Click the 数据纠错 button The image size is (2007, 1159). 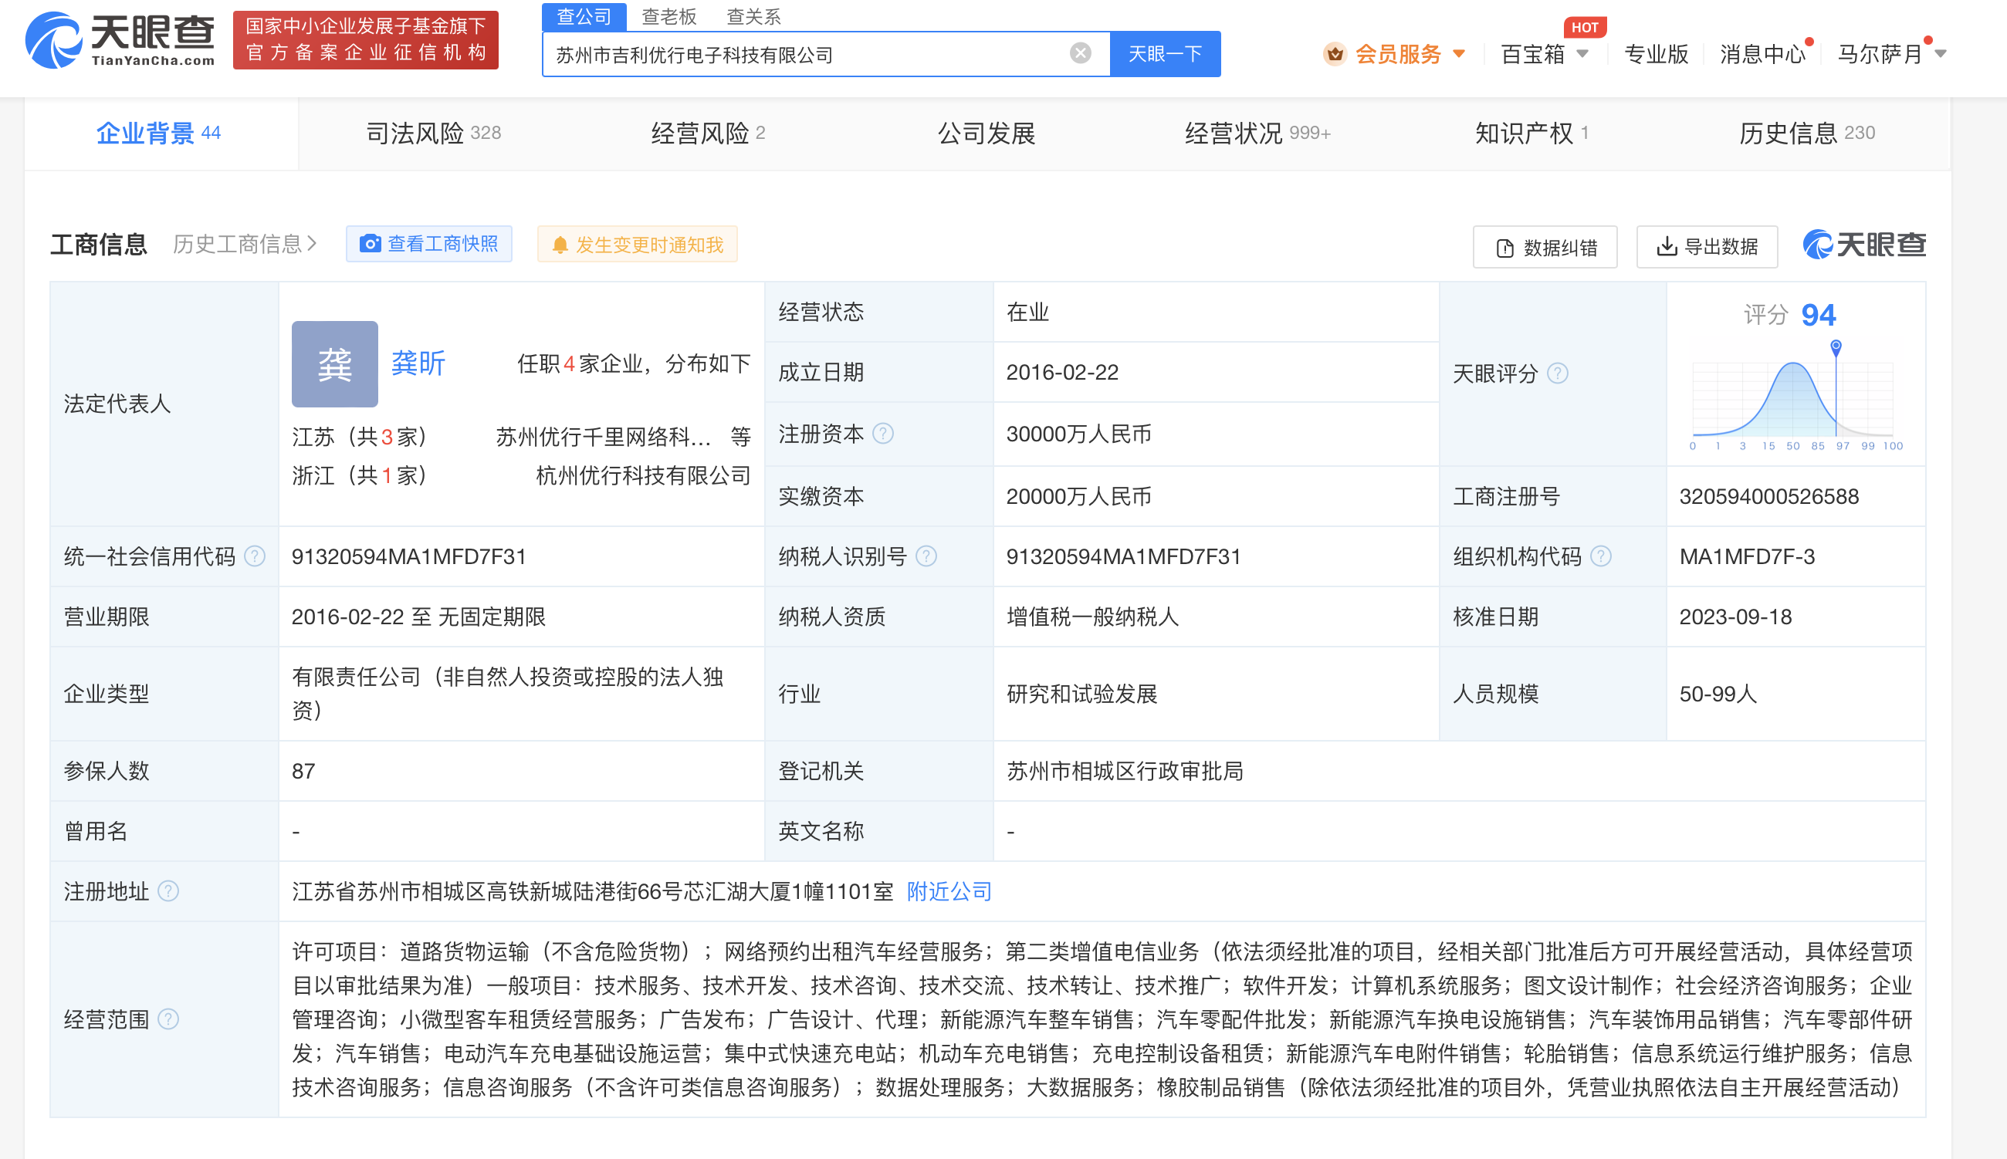(1545, 248)
